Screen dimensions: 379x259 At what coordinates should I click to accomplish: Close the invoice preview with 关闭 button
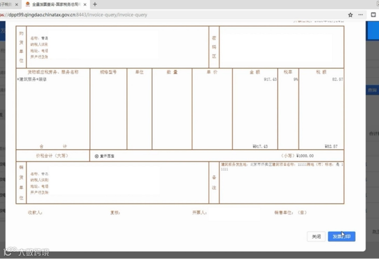tap(316, 236)
